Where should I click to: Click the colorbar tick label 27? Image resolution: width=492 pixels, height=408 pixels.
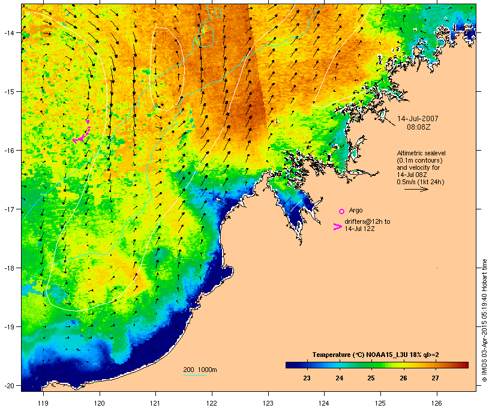point(435,378)
